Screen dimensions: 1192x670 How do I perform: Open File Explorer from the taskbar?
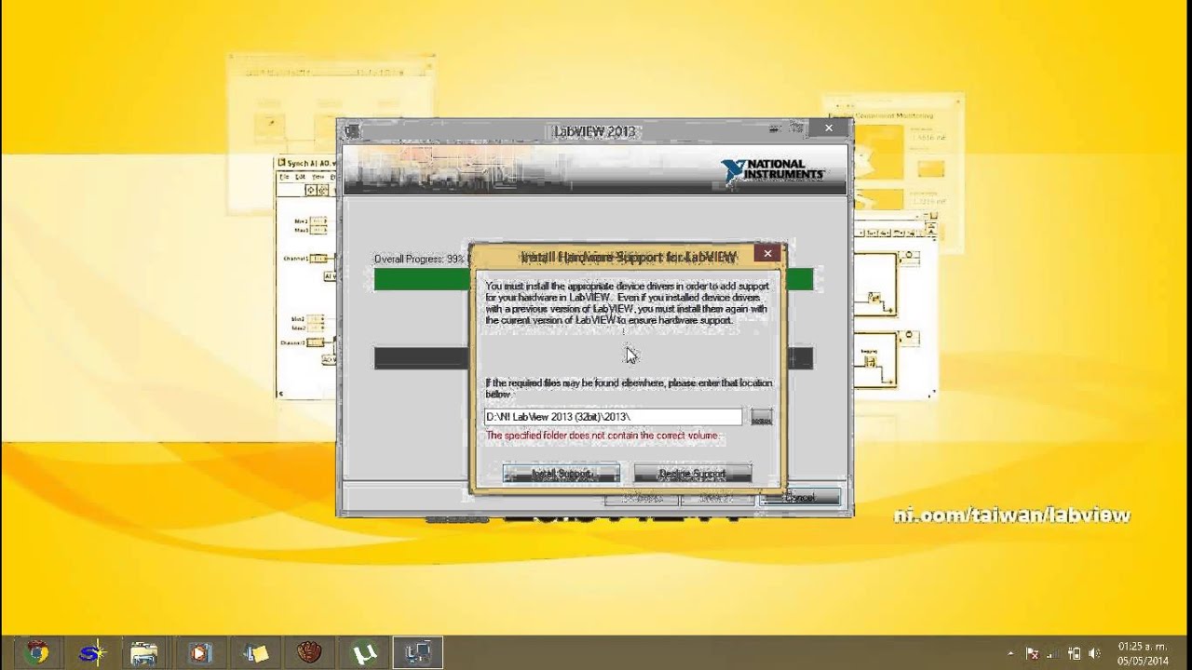point(144,652)
